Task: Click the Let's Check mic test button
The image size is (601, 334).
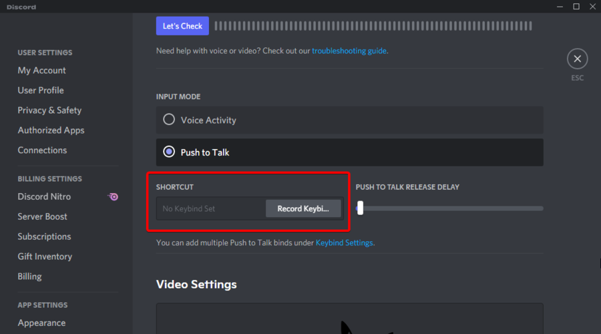Action: [x=182, y=26]
